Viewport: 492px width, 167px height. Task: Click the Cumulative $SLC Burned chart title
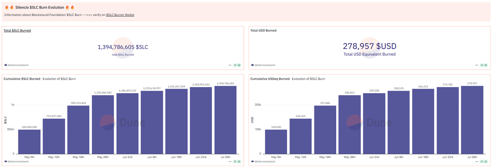coord(22,78)
